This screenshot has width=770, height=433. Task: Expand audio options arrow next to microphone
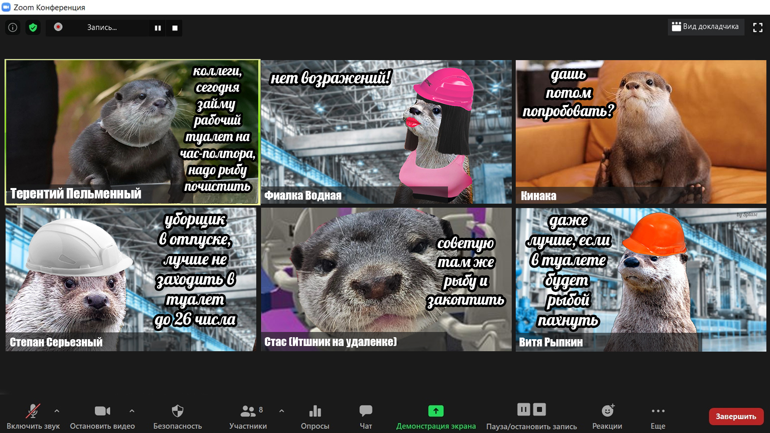pyautogui.click(x=57, y=411)
